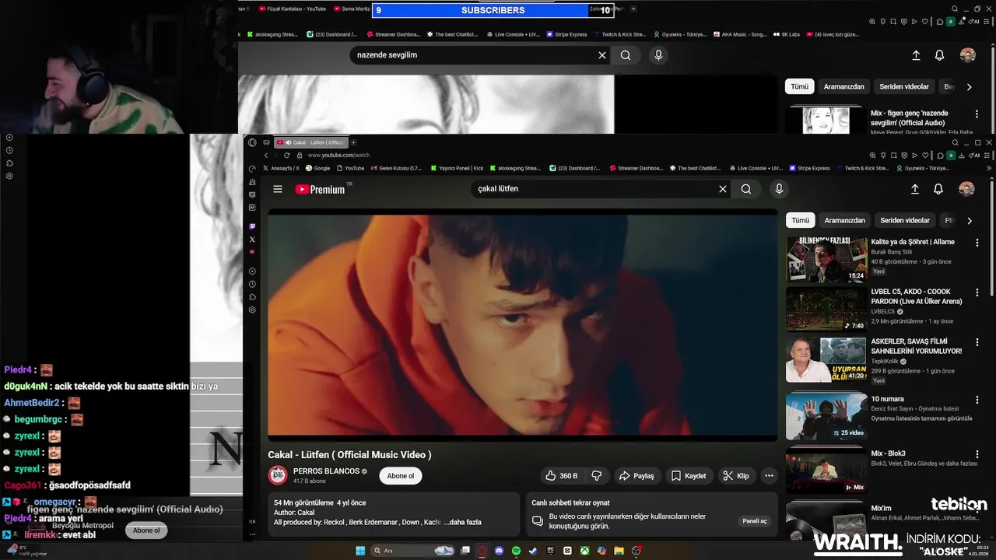Select 'Seriden videolar' chip in front window

(905, 220)
